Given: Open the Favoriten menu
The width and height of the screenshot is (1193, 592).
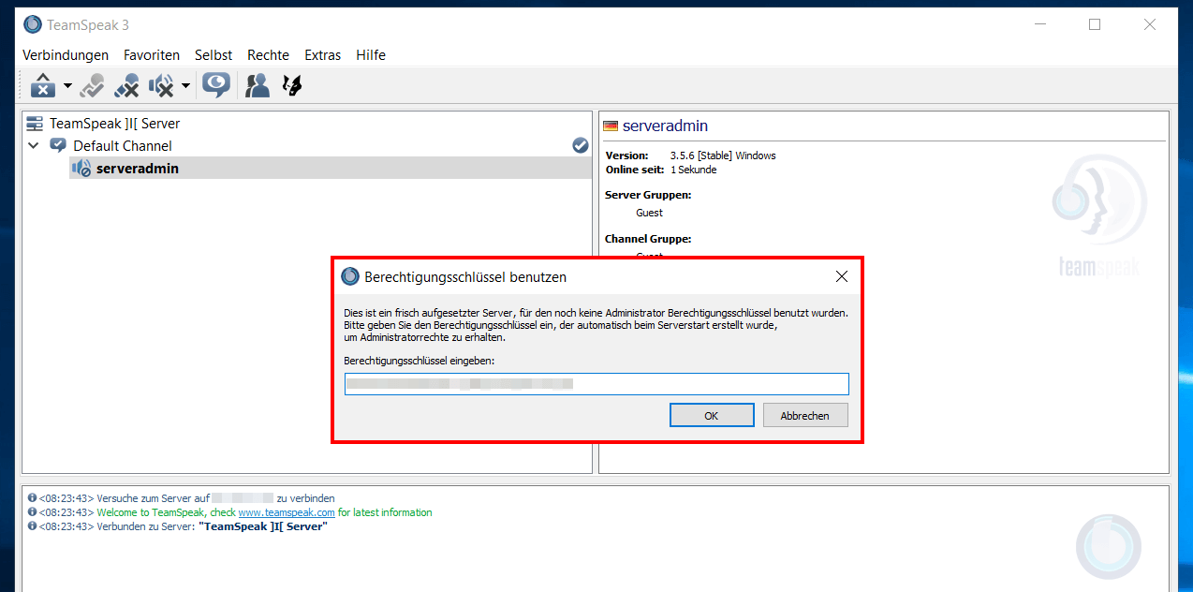Looking at the screenshot, I should (152, 55).
